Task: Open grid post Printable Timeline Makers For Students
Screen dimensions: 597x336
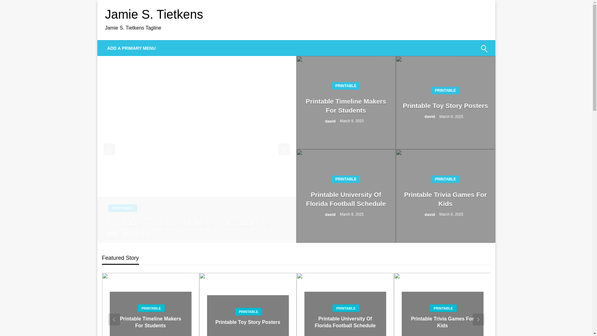Action: click(346, 106)
